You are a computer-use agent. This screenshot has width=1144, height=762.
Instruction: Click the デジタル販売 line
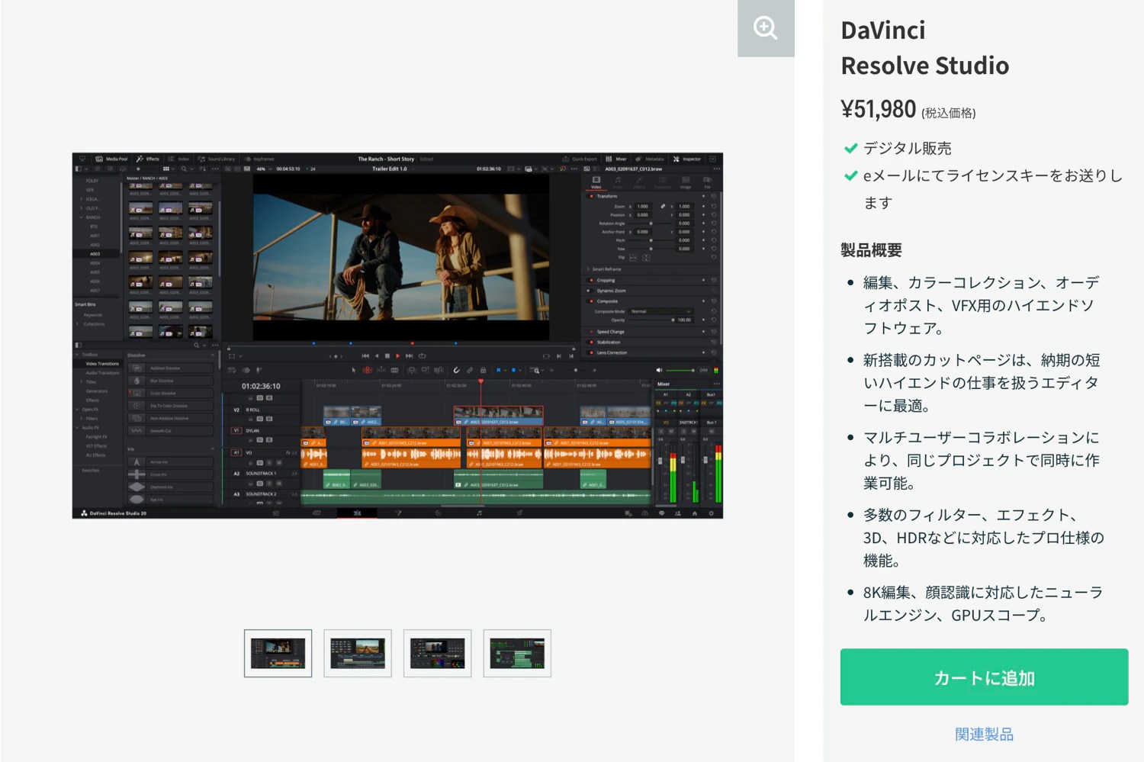[907, 148]
